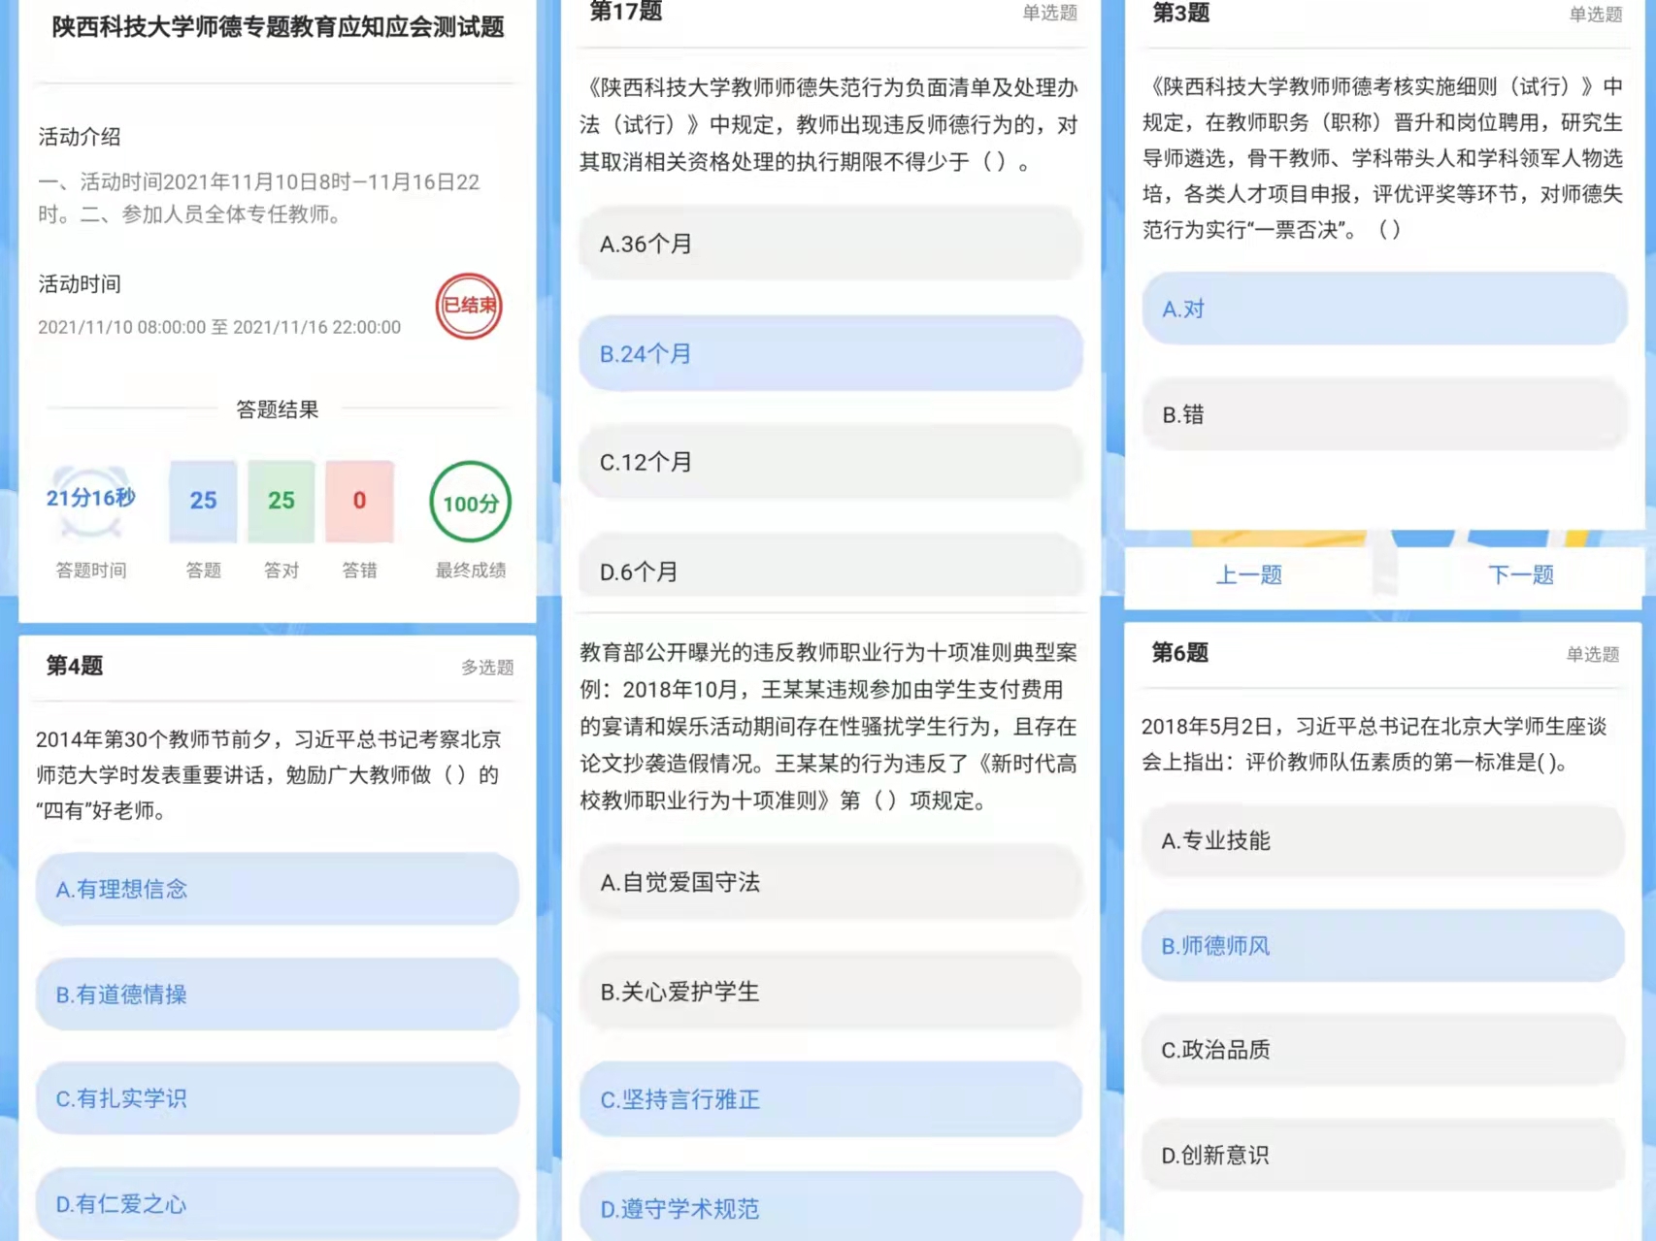Select option A.36个月
The height and width of the screenshot is (1241, 1656).
coord(830,245)
